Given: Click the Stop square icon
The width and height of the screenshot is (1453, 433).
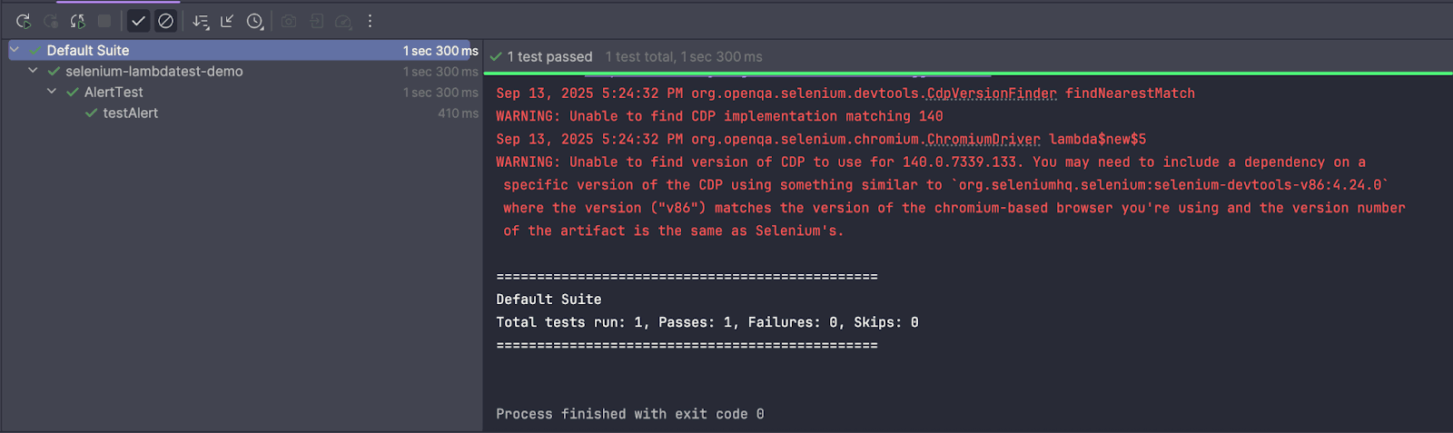Looking at the screenshot, I should point(104,21).
